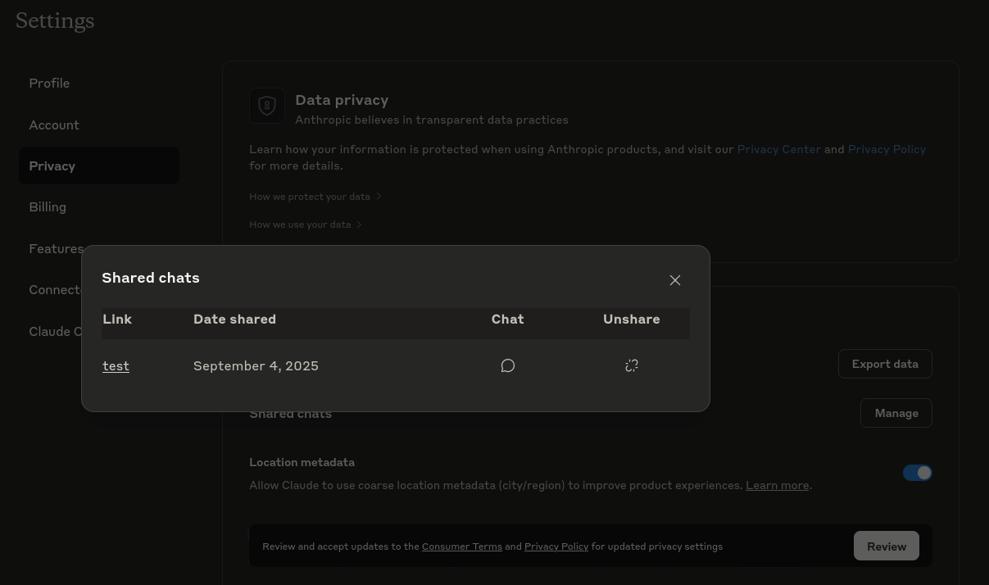
Task: Open Privacy Policy link in Data privacy text
Action: click(x=886, y=149)
